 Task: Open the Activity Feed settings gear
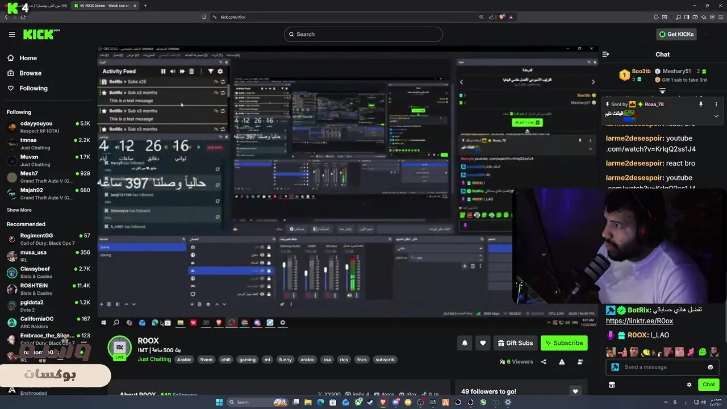pyautogui.click(x=220, y=72)
